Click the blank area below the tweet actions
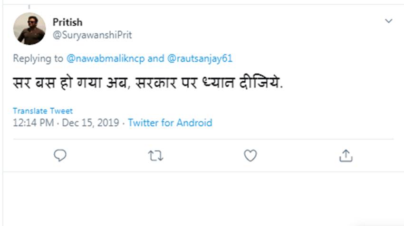 202,199
